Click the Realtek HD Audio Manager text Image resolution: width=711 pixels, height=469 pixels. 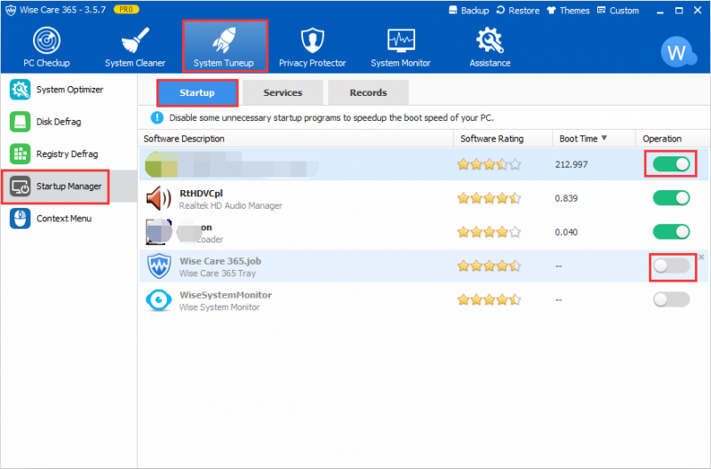(x=230, y=206)
